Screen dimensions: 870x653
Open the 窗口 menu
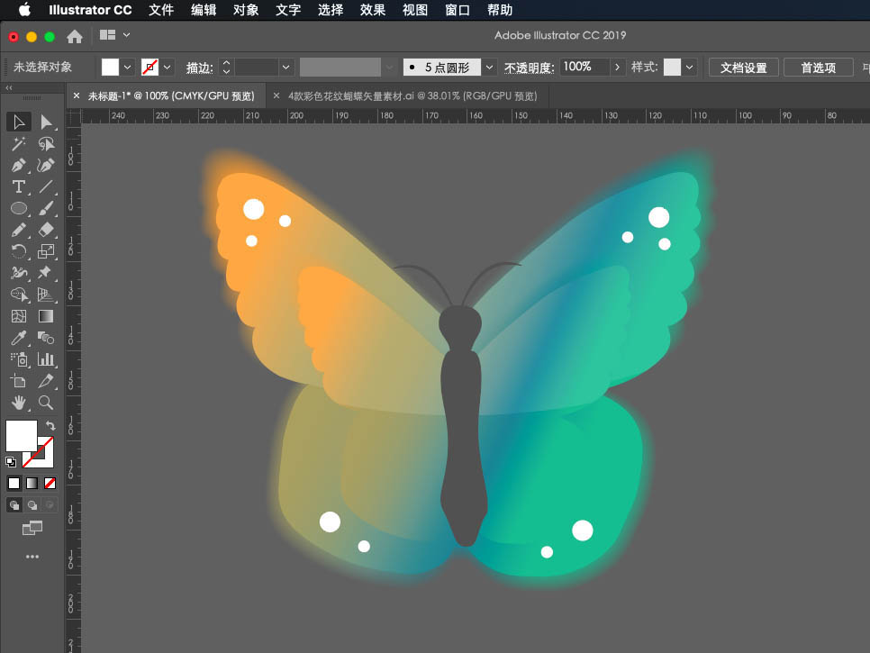click(458, 10)
